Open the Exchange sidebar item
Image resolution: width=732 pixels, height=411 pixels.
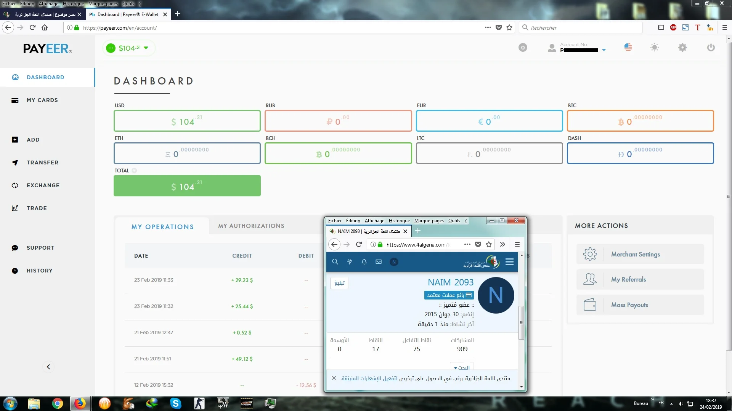(43, 185)
